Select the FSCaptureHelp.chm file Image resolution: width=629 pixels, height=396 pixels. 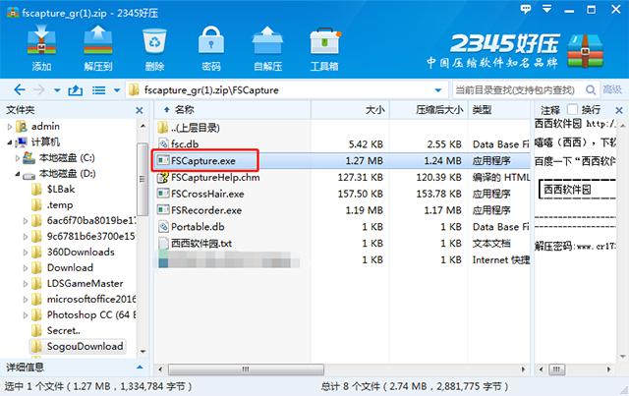click(x=215, y=177)
